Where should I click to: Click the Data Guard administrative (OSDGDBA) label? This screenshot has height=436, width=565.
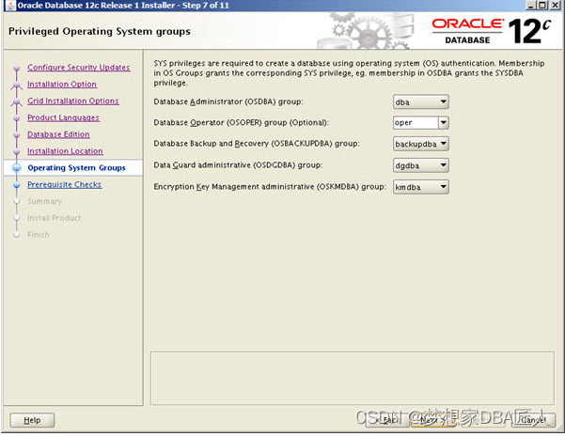238,165
